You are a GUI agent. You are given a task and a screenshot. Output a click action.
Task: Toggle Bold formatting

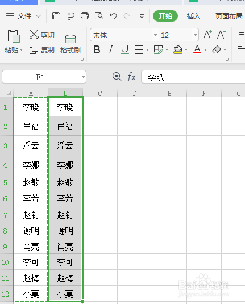pos(97,49)
